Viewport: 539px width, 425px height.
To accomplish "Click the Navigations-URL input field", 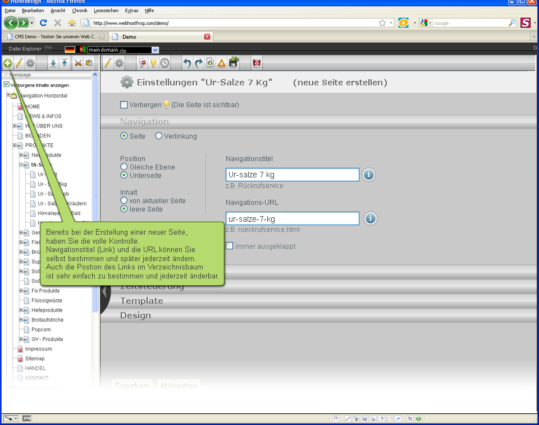I will point(292,218).
